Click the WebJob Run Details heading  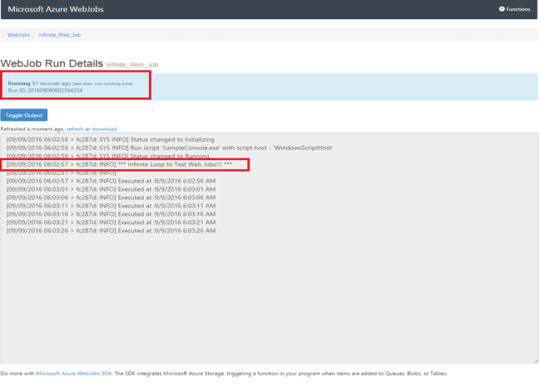pos(52,63)
